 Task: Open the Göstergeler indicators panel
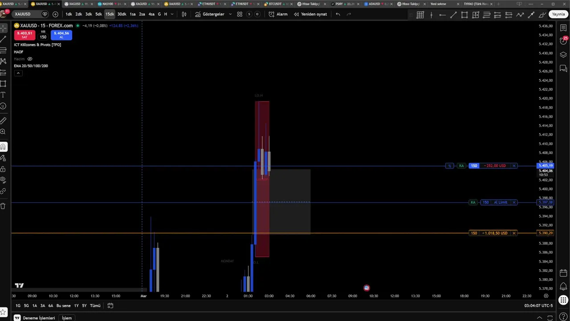pyautogui.click(x=210, y=14)
